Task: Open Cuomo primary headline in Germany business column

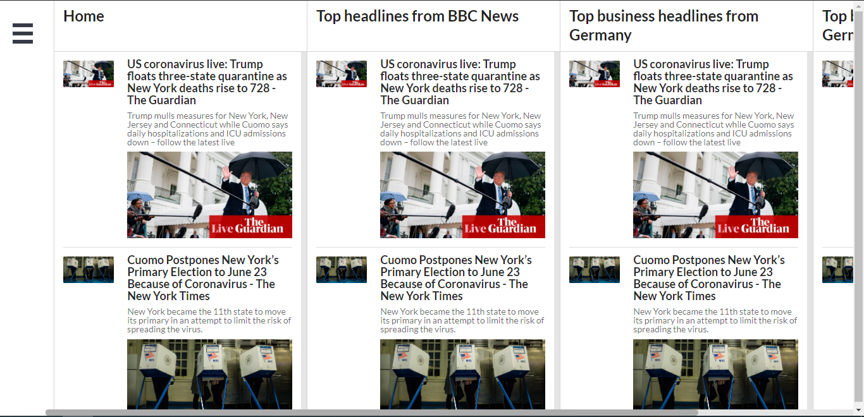Action: (x=709, y=278)
